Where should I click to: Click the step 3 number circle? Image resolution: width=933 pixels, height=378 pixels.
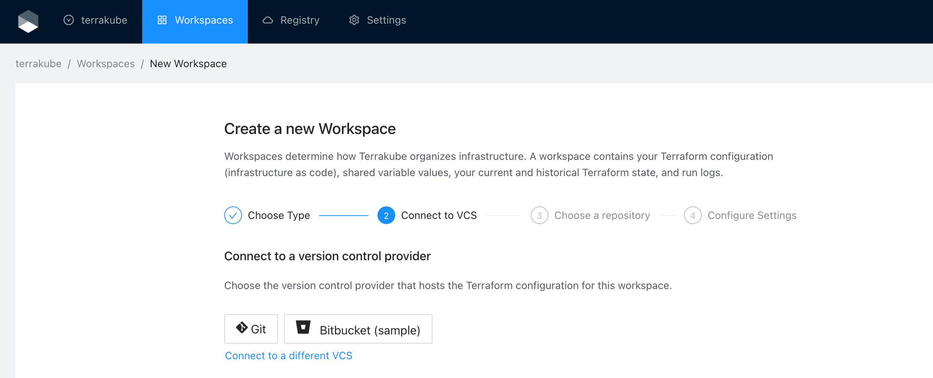(x=539, y=215)
